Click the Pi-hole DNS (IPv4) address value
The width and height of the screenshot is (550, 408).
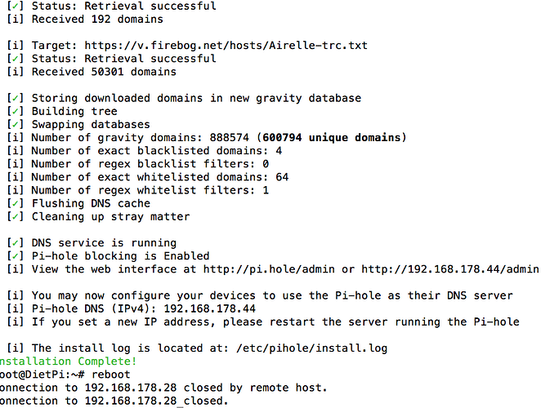(207, 308)
